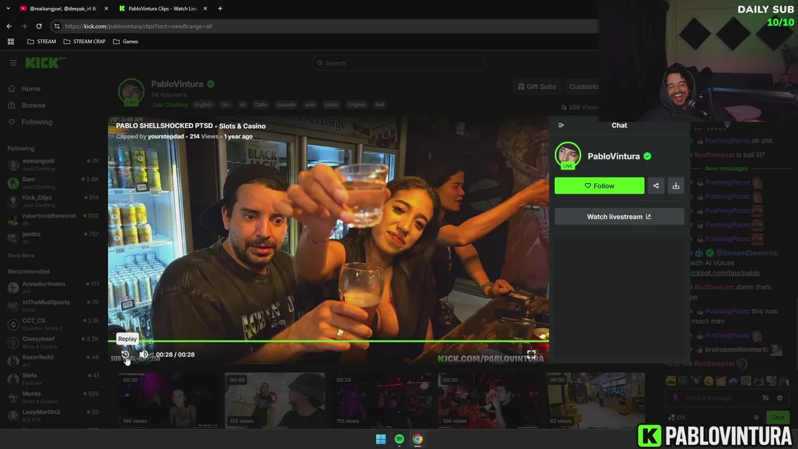Share the clip via the share icon
This screenshot has width=798, height=449.
(656, 186)
